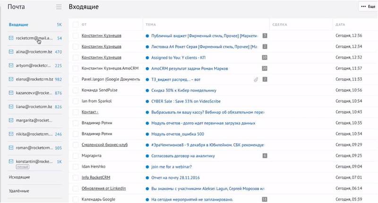Toggle the select-all checkbox in table header
Image resolution: width=378 pixels, height=203 pixels.
tap(75, 24)
